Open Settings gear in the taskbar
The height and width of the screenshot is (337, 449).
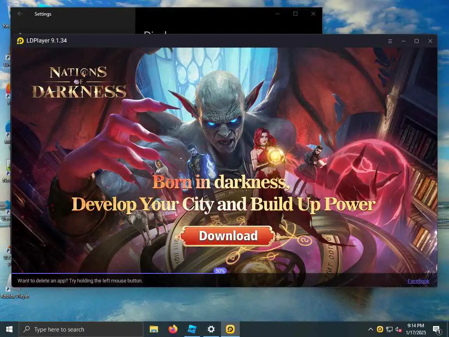coord(211,329)
